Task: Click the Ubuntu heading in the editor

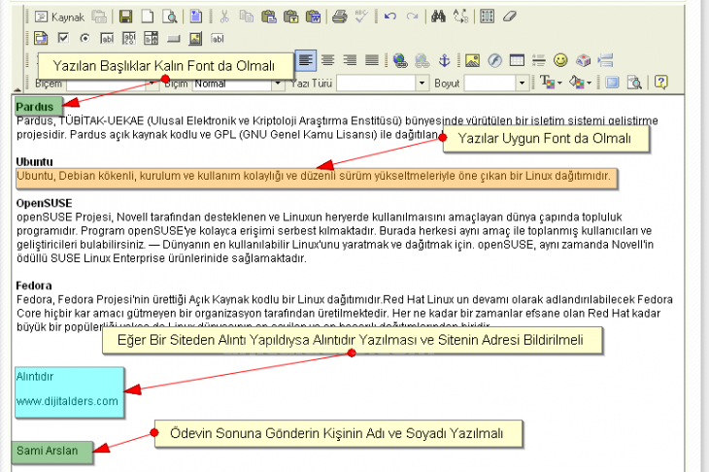Action: [x=34, y=162]
